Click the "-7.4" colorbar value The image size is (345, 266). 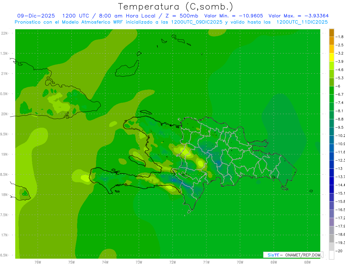click(x=340, y=103)
